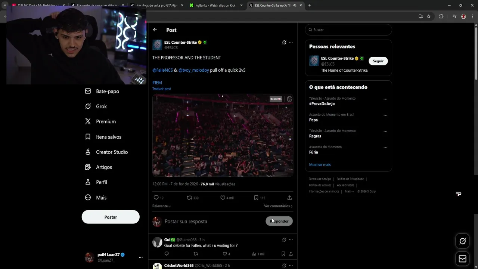Switch to 'Ela gosta de cara' TikTok tab
This screenshot has width=478, height=269.
97,5
